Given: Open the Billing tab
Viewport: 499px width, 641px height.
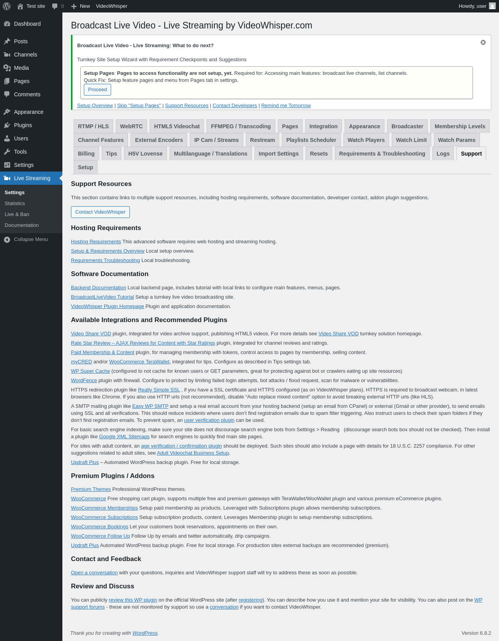Looking at the screenshot, I should (86, 154).
